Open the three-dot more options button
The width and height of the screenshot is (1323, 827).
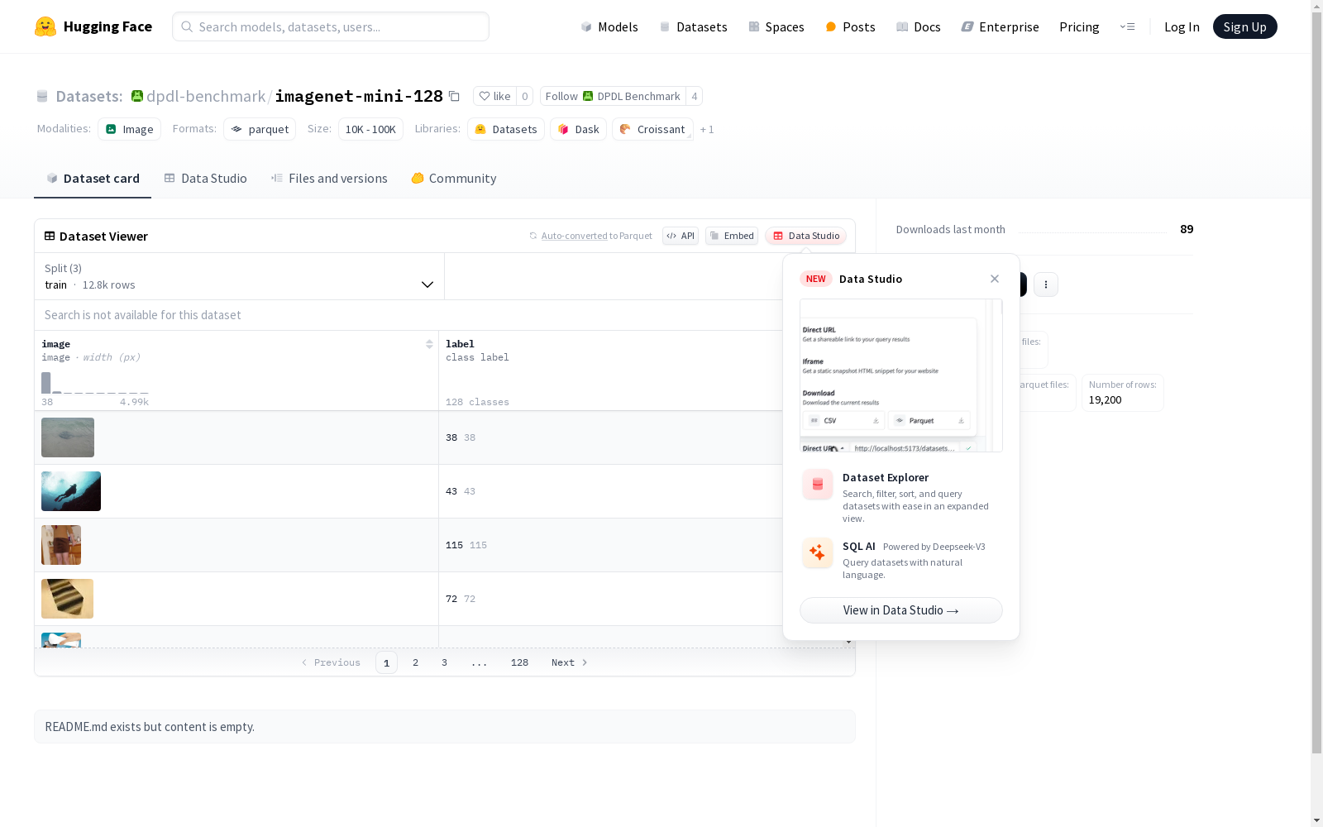pos(1046,284)
